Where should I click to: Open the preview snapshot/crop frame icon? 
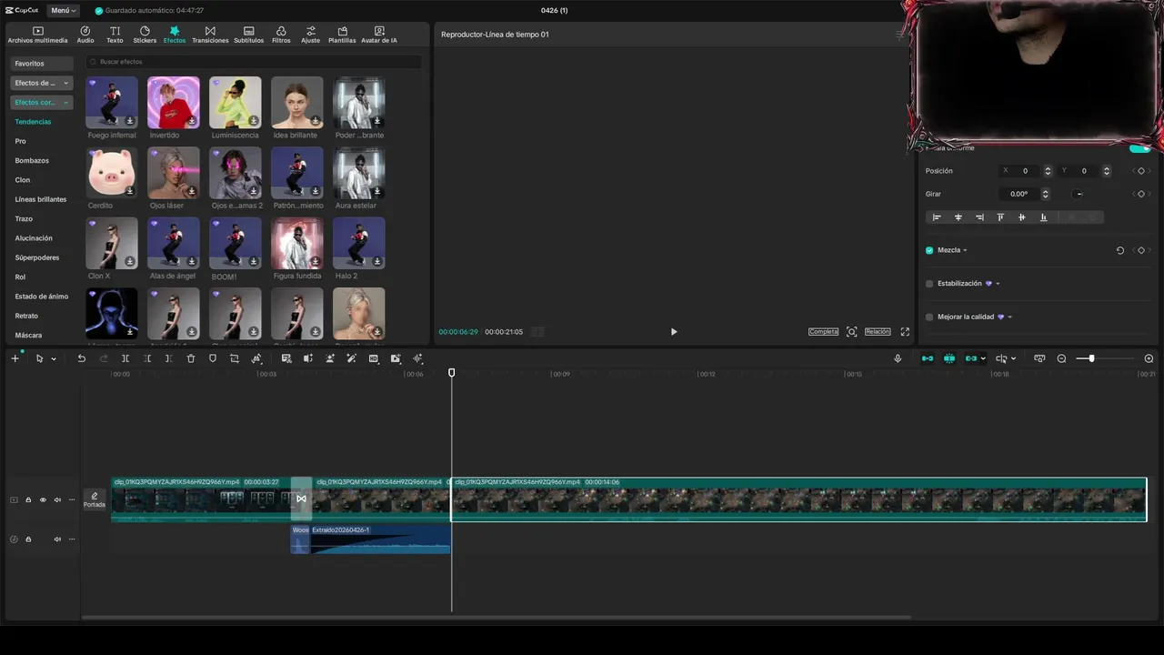pos(852,332)
